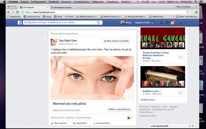206x129 pixels.
Task: Click browser back arrow
Action: (9, 12)
